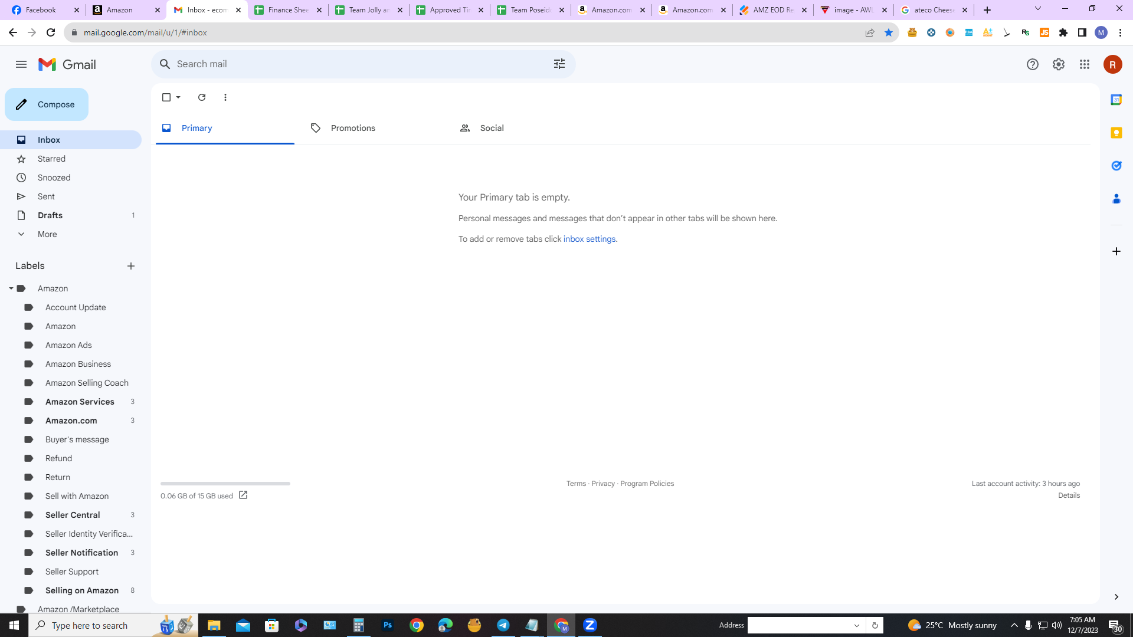The image size is (1133, 637).
Task: Open the Sent folder
Action: [x=71, y=196]
